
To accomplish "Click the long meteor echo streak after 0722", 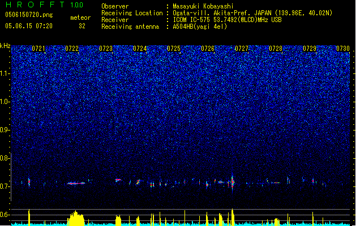I will coord(76,183).
